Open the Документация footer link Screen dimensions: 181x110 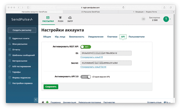69,102
